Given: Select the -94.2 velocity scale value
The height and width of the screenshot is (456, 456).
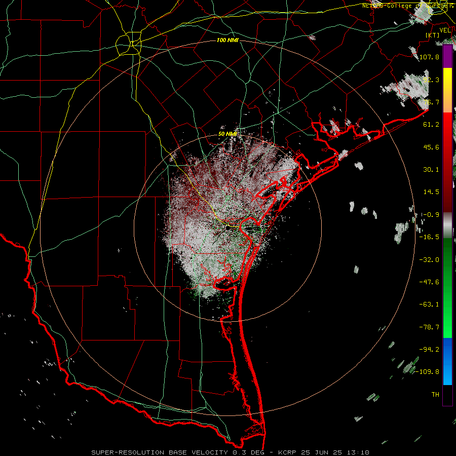Looking at the screenshot, I should (429, 349).
